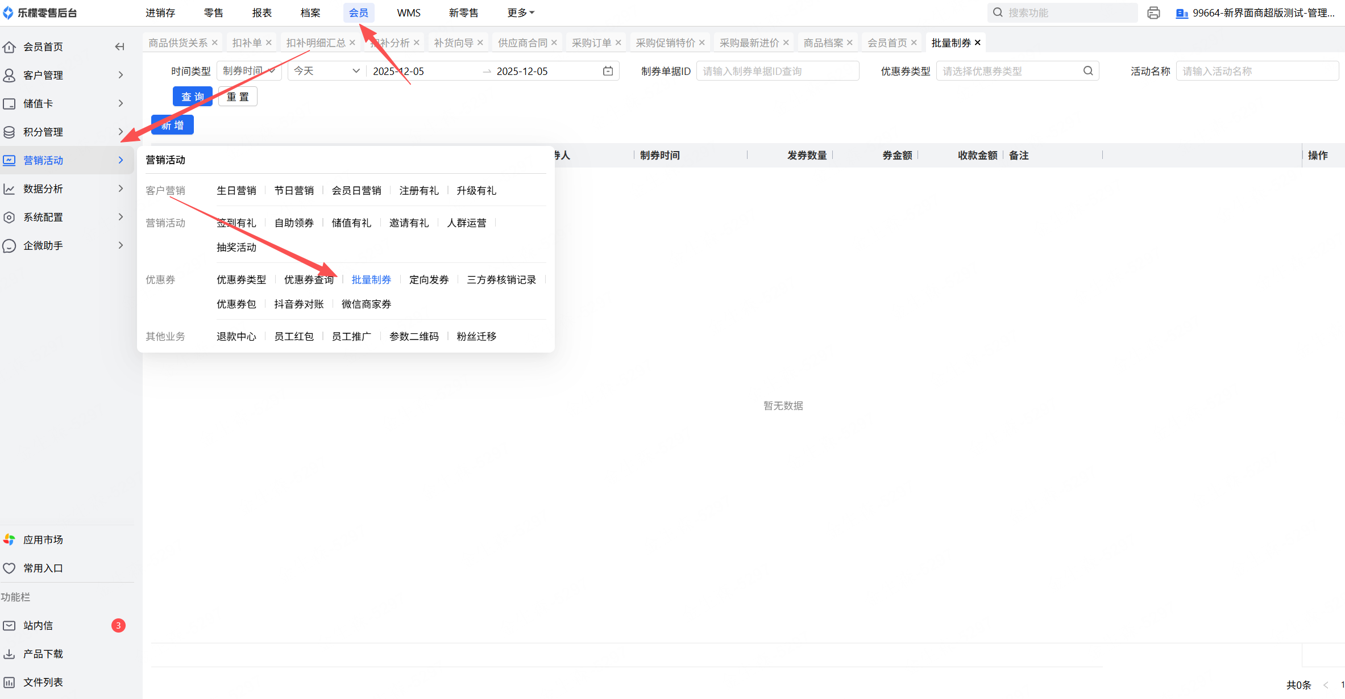1345x699 pixels.
Task: Close the 采购订单 tab
Action: pyautogui.click(x=618, y=43)
